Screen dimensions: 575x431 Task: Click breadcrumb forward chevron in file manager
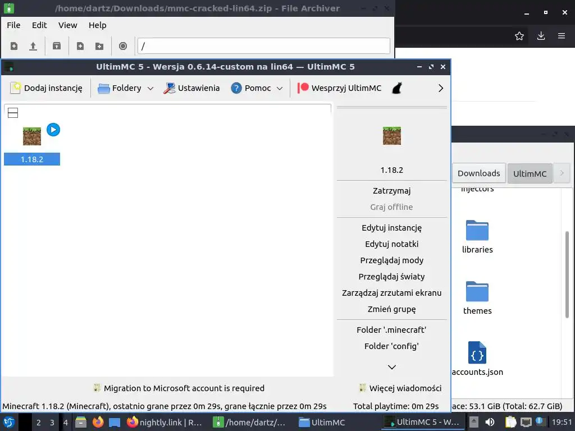pyautogui.click(x=562, y=173)
